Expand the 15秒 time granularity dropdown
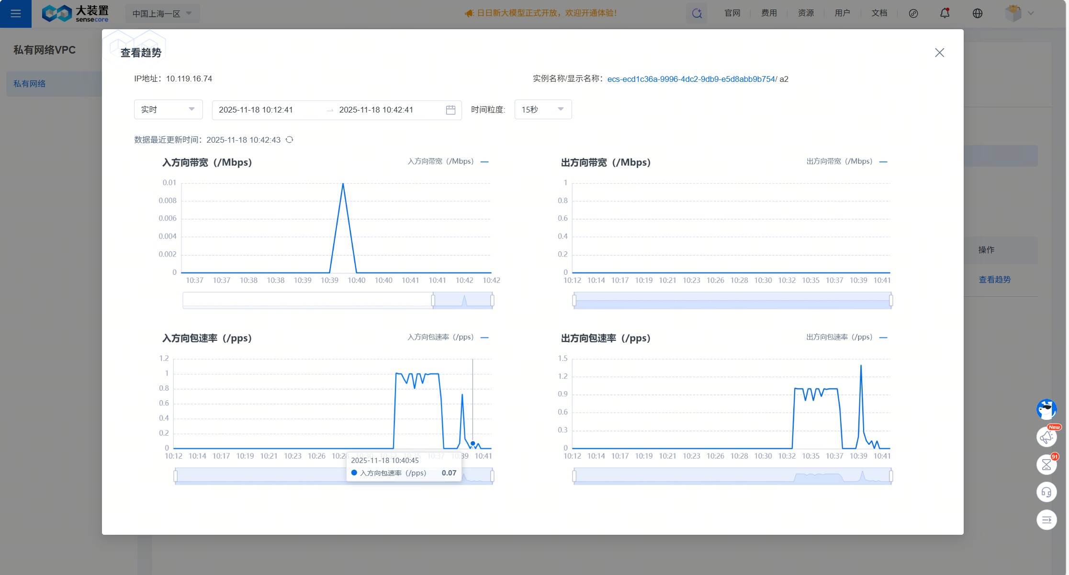This screenshot has width=1069, height=575. 542,110
